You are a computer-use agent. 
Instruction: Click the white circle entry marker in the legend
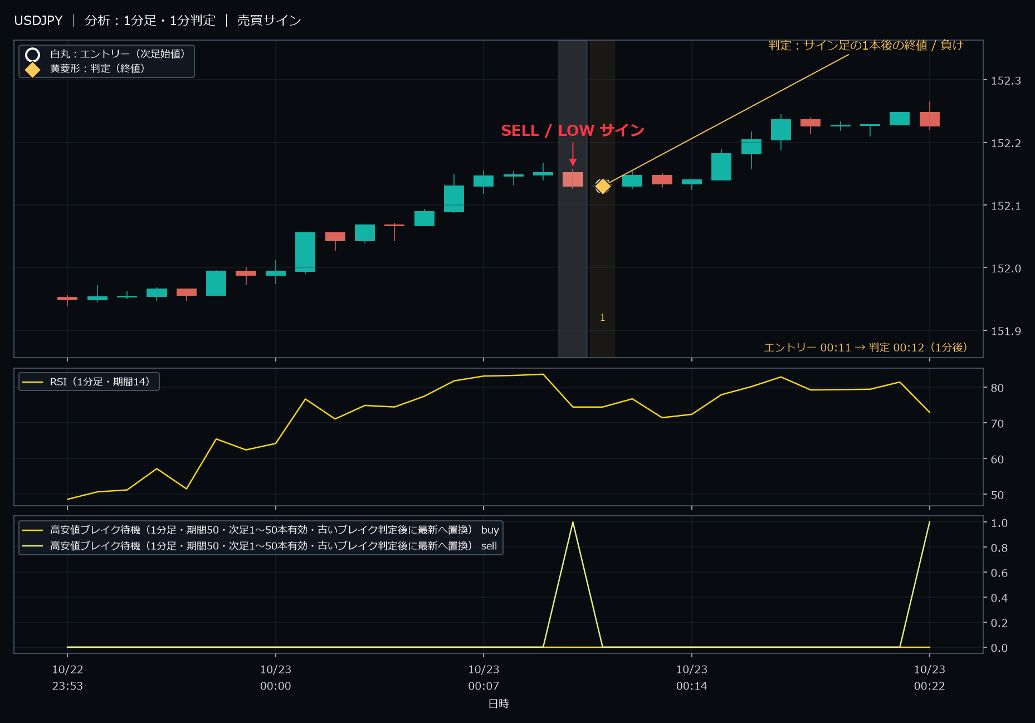(x=32, y=55)
